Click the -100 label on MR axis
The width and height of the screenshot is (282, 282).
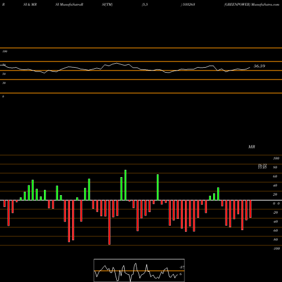[x=276, y=249]
